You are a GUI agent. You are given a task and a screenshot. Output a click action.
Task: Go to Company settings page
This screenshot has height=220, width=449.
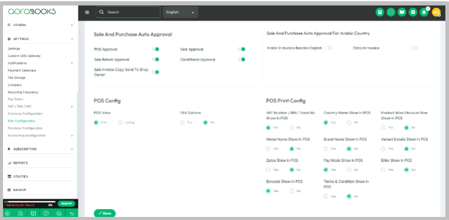pyautogui.click(x=15, y=85)
